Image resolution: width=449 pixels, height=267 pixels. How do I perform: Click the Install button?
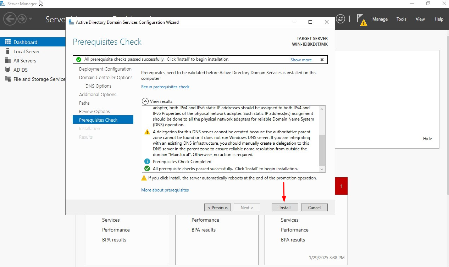(x=285, y=207)
